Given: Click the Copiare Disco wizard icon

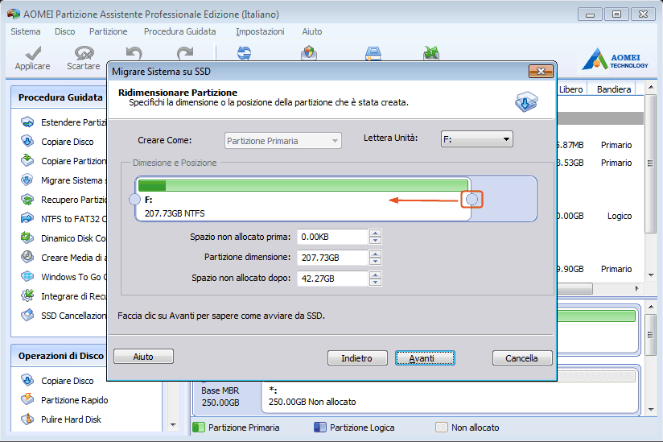Looking at the screenshot, I should (27, 141).
